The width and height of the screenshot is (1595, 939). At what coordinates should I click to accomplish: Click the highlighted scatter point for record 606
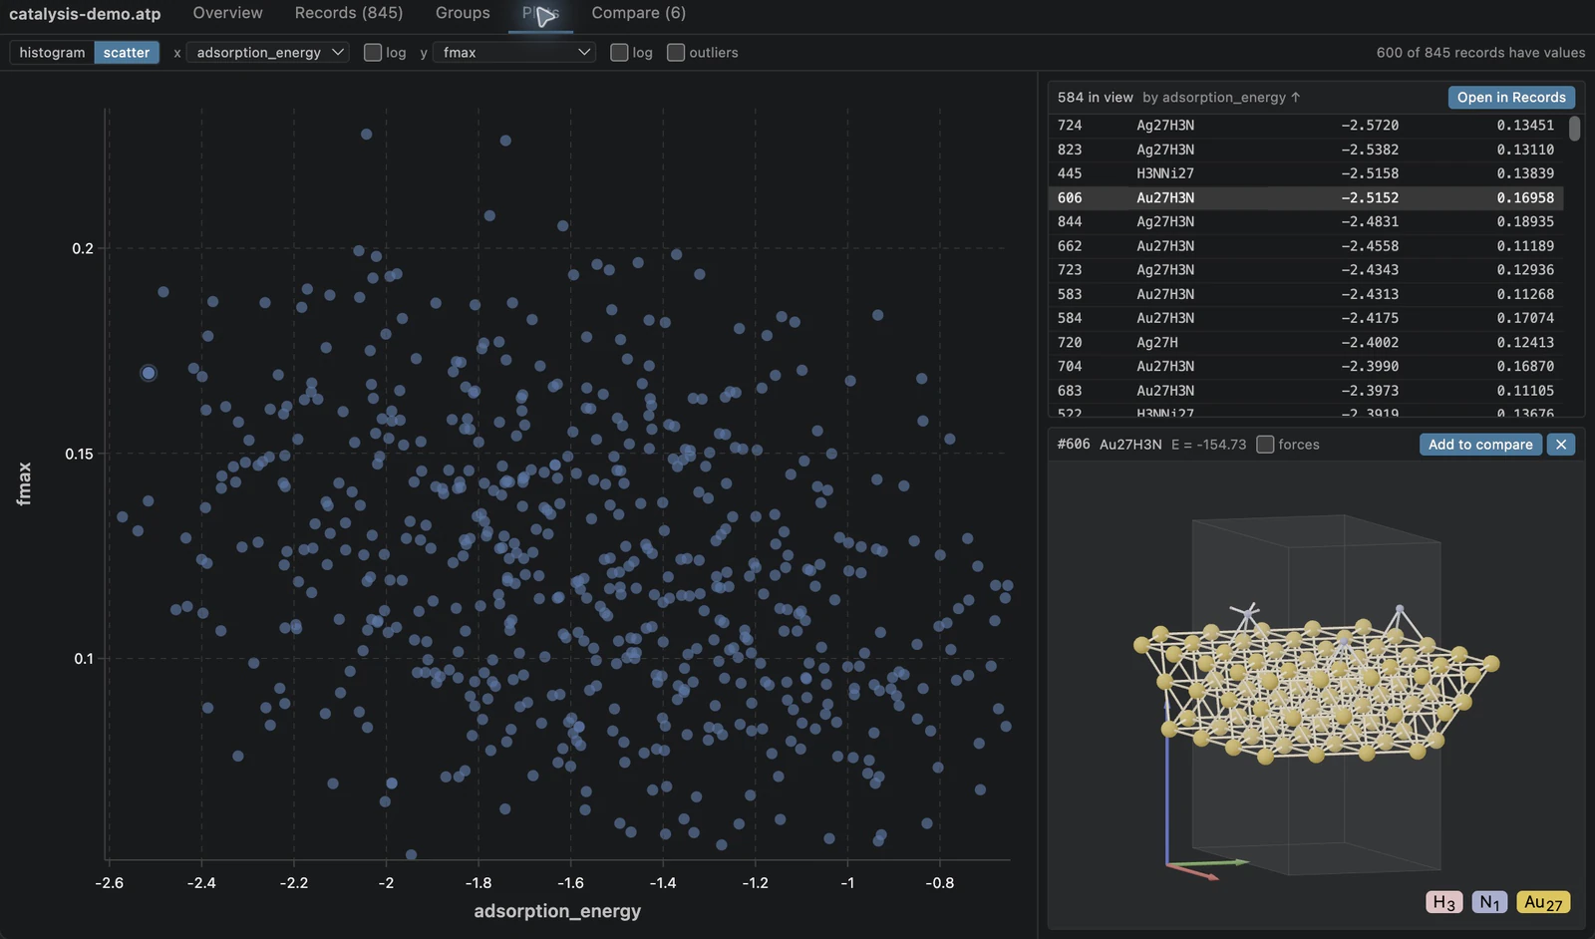coord(149,373)
